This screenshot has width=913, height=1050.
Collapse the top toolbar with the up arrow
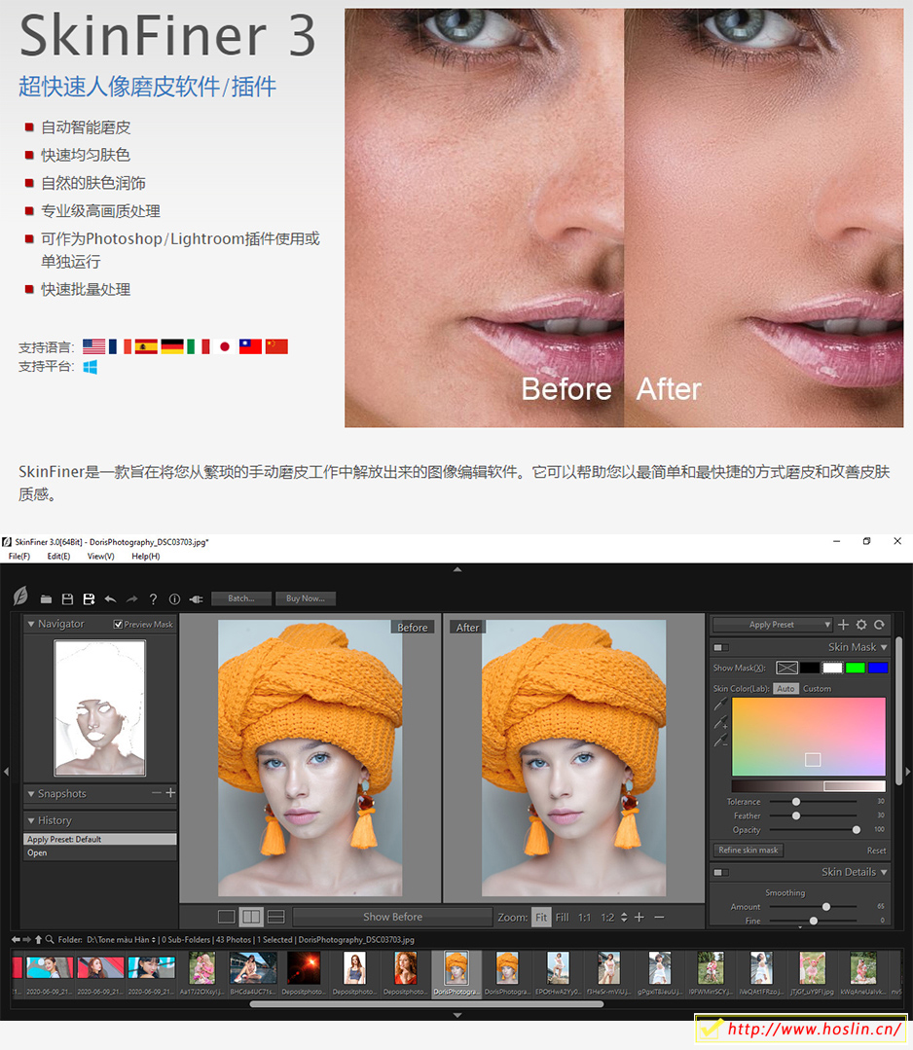[457, 569]
